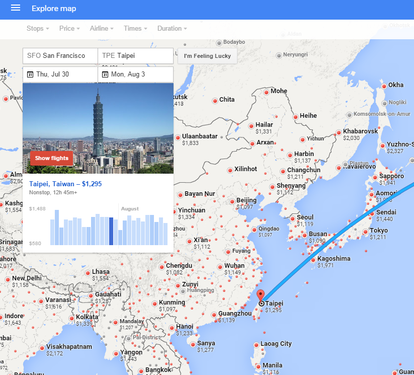Select the Kolkata map marker
The width and height of the screenshot is (414, 375).
coord(71,318)
